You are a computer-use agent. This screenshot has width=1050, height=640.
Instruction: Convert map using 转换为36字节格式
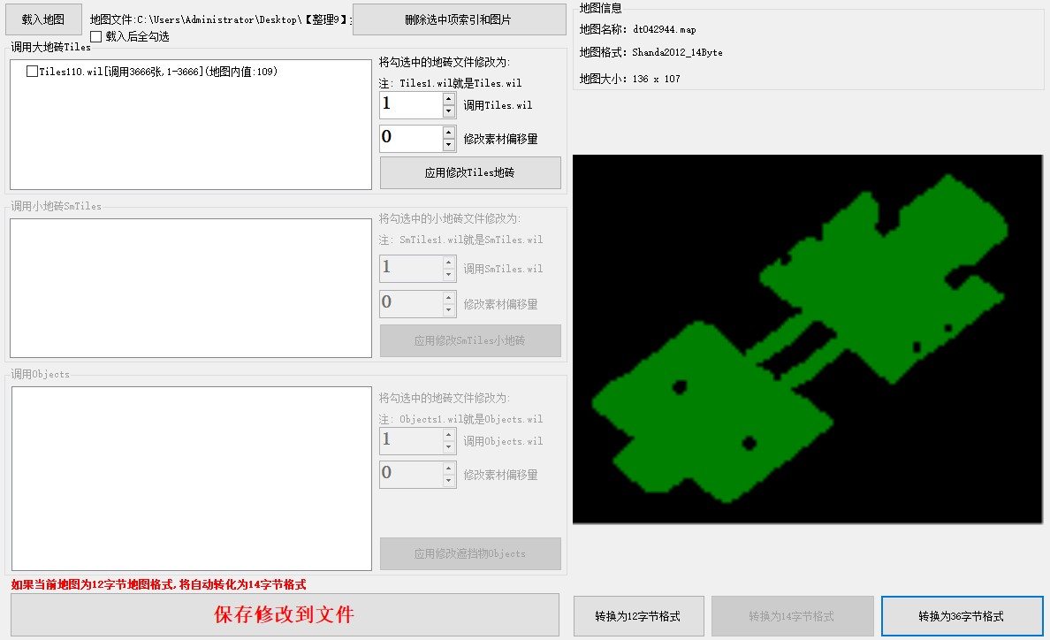(962, 616)
